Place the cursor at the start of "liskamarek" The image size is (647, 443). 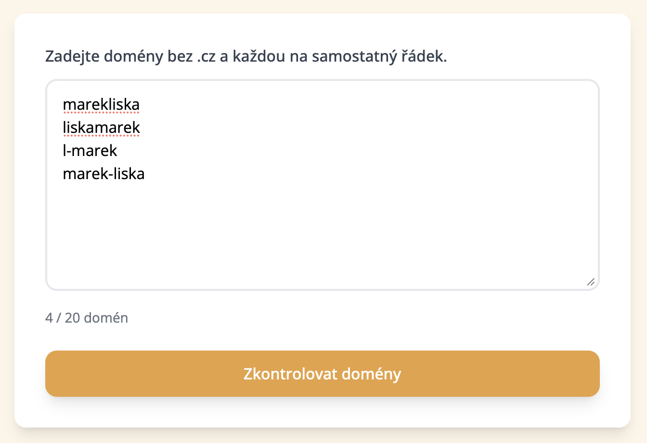coord(63,127)
